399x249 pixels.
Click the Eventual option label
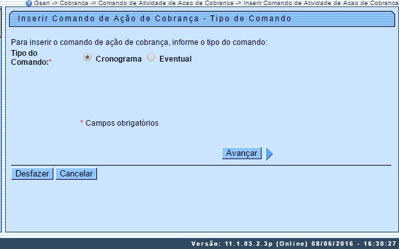click(175, 59)
